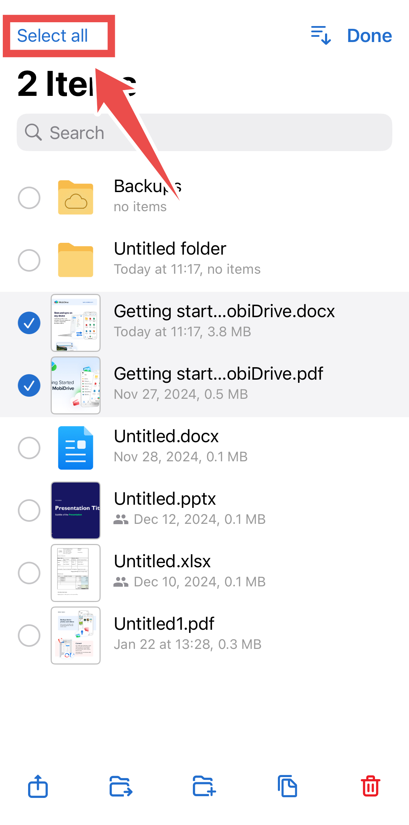The image size is (409, 825).
Task: Tap the red trash delete icon
Action: pos(370,786)
